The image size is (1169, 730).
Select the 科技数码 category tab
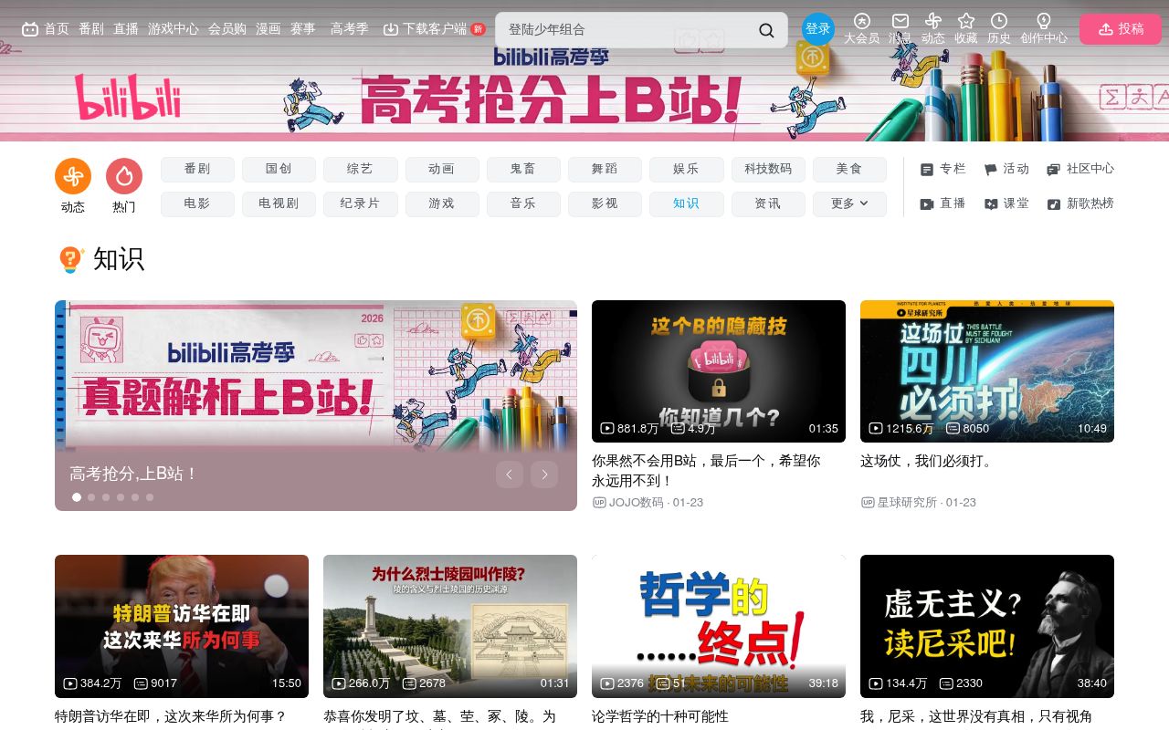coord(768,169)
